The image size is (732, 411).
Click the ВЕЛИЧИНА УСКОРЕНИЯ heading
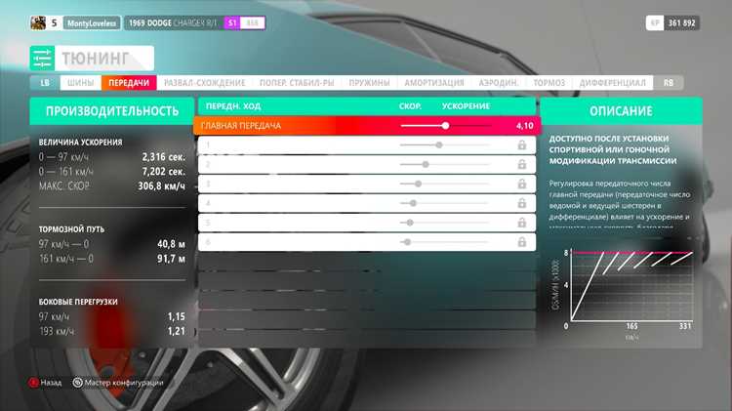click(x=80, y=142)
